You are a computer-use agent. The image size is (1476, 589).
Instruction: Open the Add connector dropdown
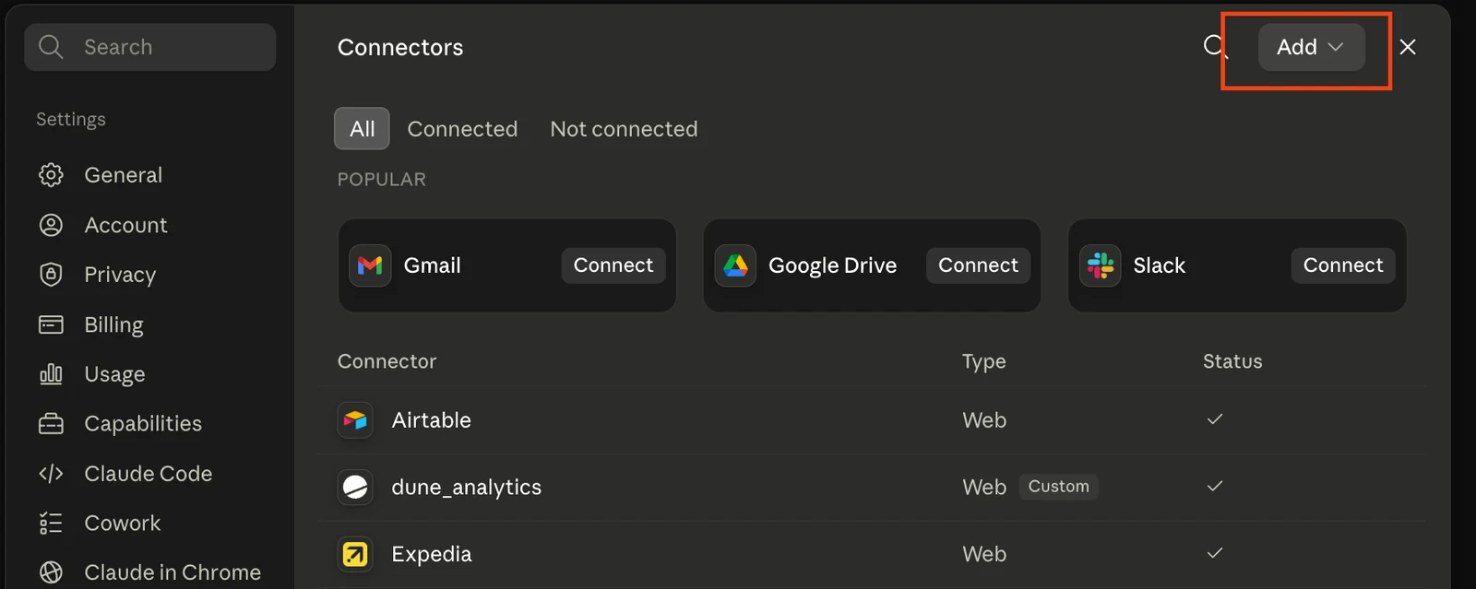point(1311,47)
